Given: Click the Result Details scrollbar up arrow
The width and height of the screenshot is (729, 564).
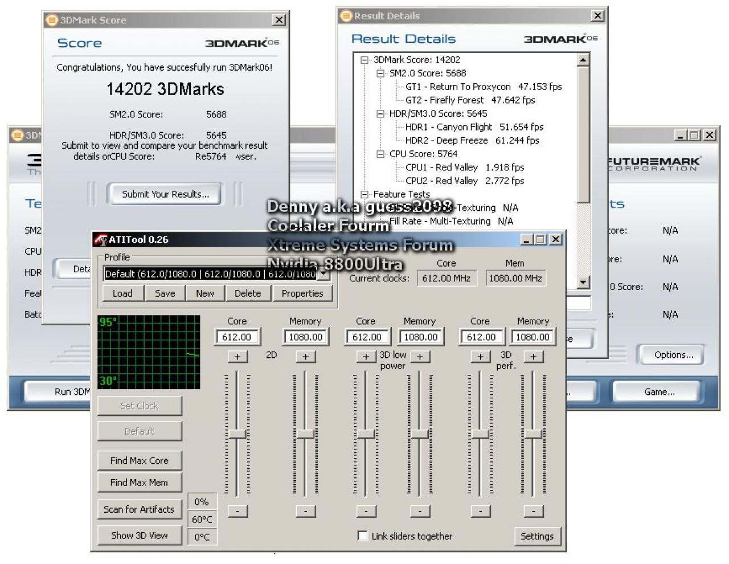Looking at the screenshot, I should 583,60.
